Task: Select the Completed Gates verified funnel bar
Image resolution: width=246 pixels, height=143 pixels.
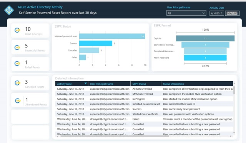Action: [205, 51]
